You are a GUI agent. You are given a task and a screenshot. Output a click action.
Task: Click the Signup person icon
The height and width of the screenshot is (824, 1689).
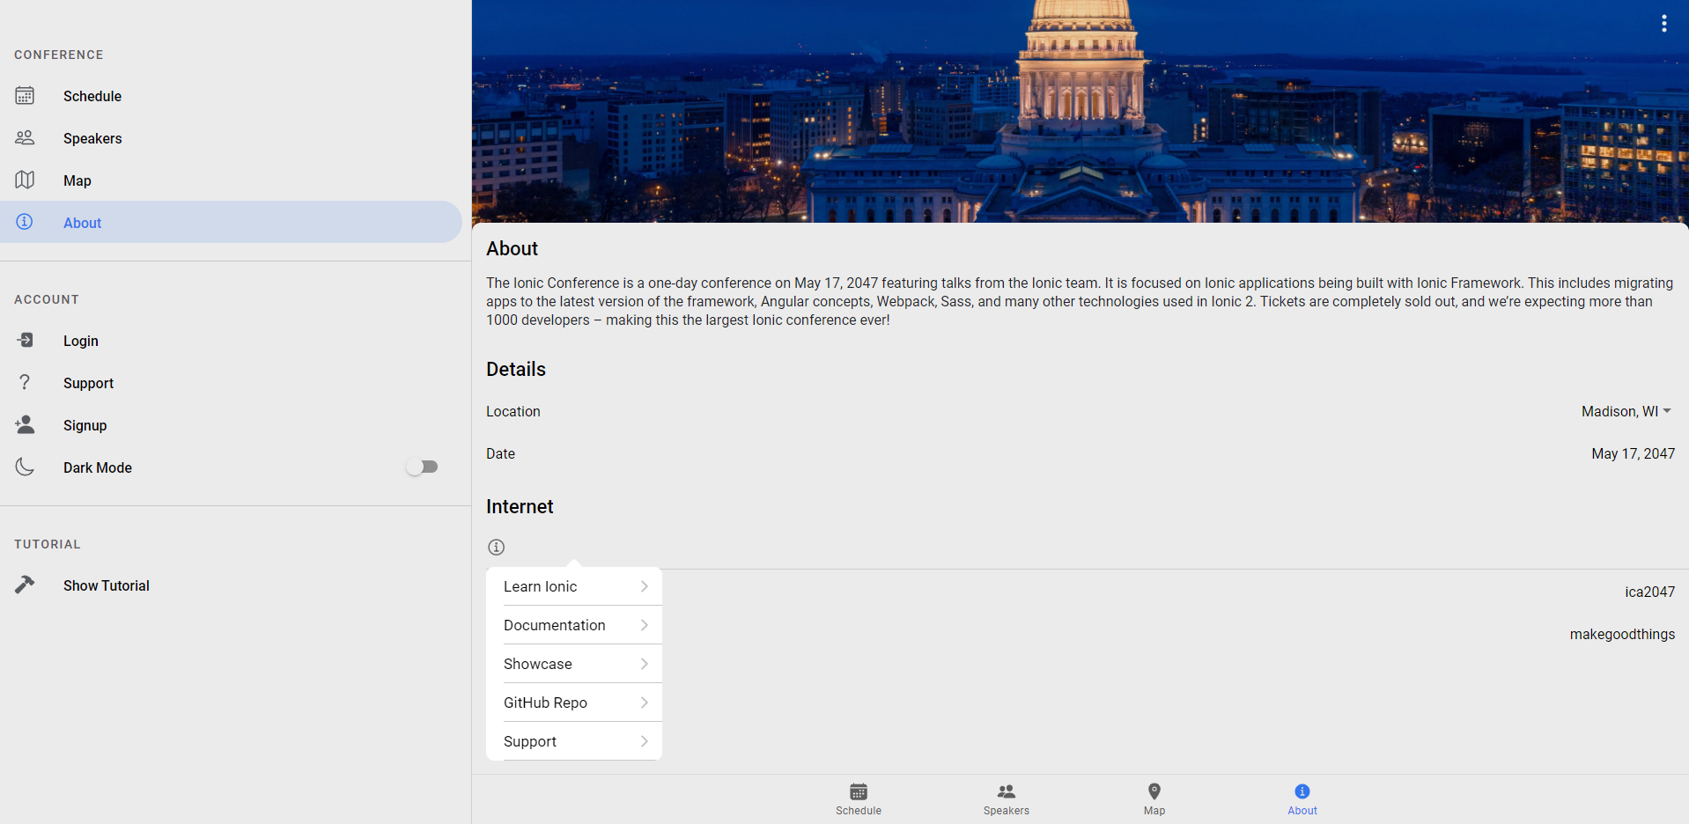pyautogui.click(x=25, y=424)
